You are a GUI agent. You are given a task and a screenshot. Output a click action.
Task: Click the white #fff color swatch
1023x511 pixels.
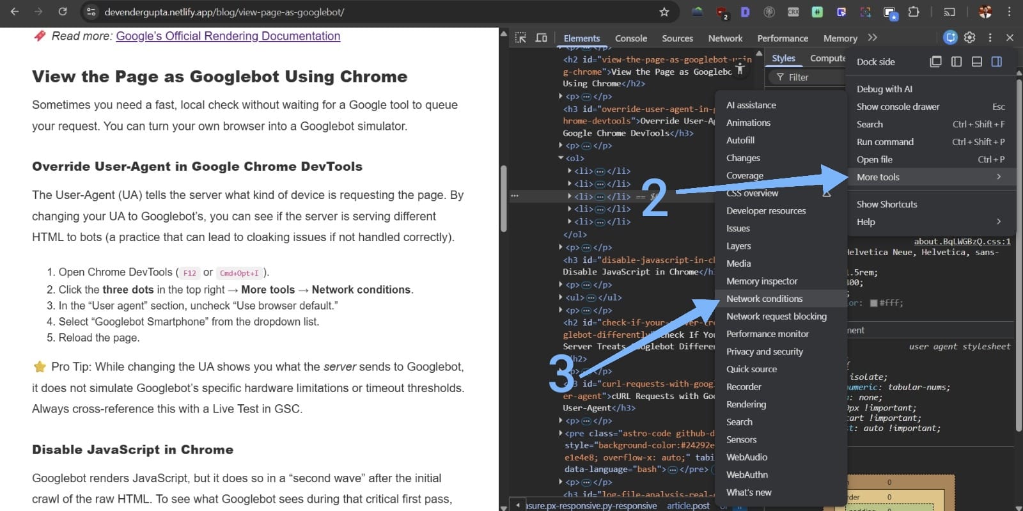(873, 303)
